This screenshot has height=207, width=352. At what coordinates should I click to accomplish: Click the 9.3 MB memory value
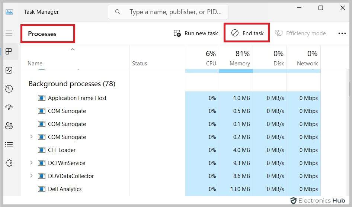241,163
